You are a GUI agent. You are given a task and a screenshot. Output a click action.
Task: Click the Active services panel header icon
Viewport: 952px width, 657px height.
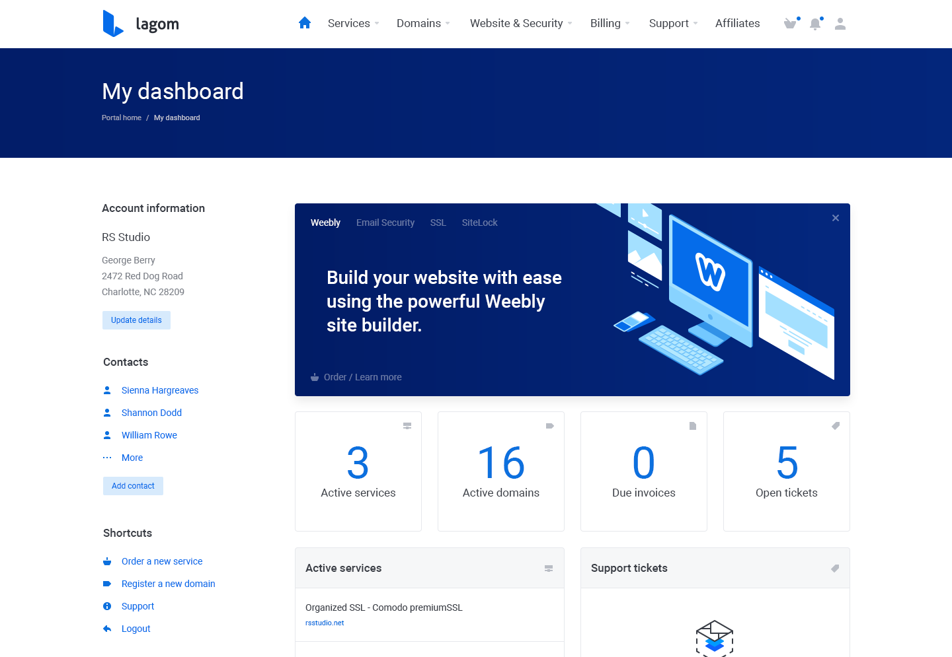(549, 568)
